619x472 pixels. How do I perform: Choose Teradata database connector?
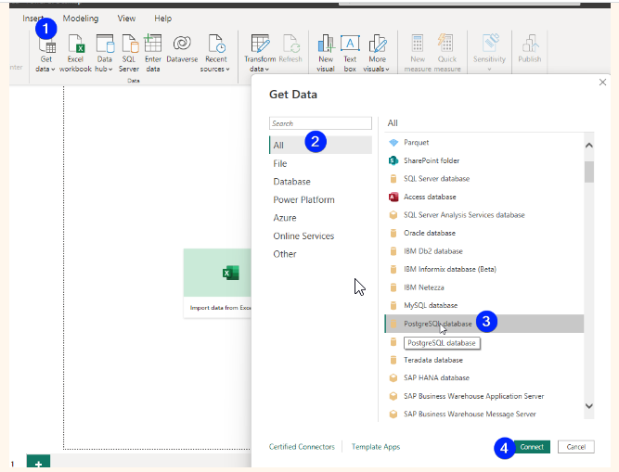click(484, 360)
